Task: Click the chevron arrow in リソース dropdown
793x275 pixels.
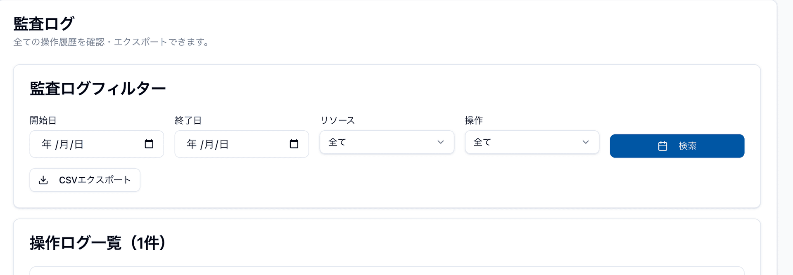Action: (x=441, y=142)
